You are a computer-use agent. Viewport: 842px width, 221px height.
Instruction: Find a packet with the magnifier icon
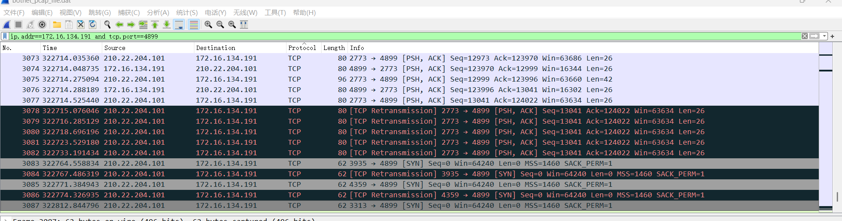[107, 25]
